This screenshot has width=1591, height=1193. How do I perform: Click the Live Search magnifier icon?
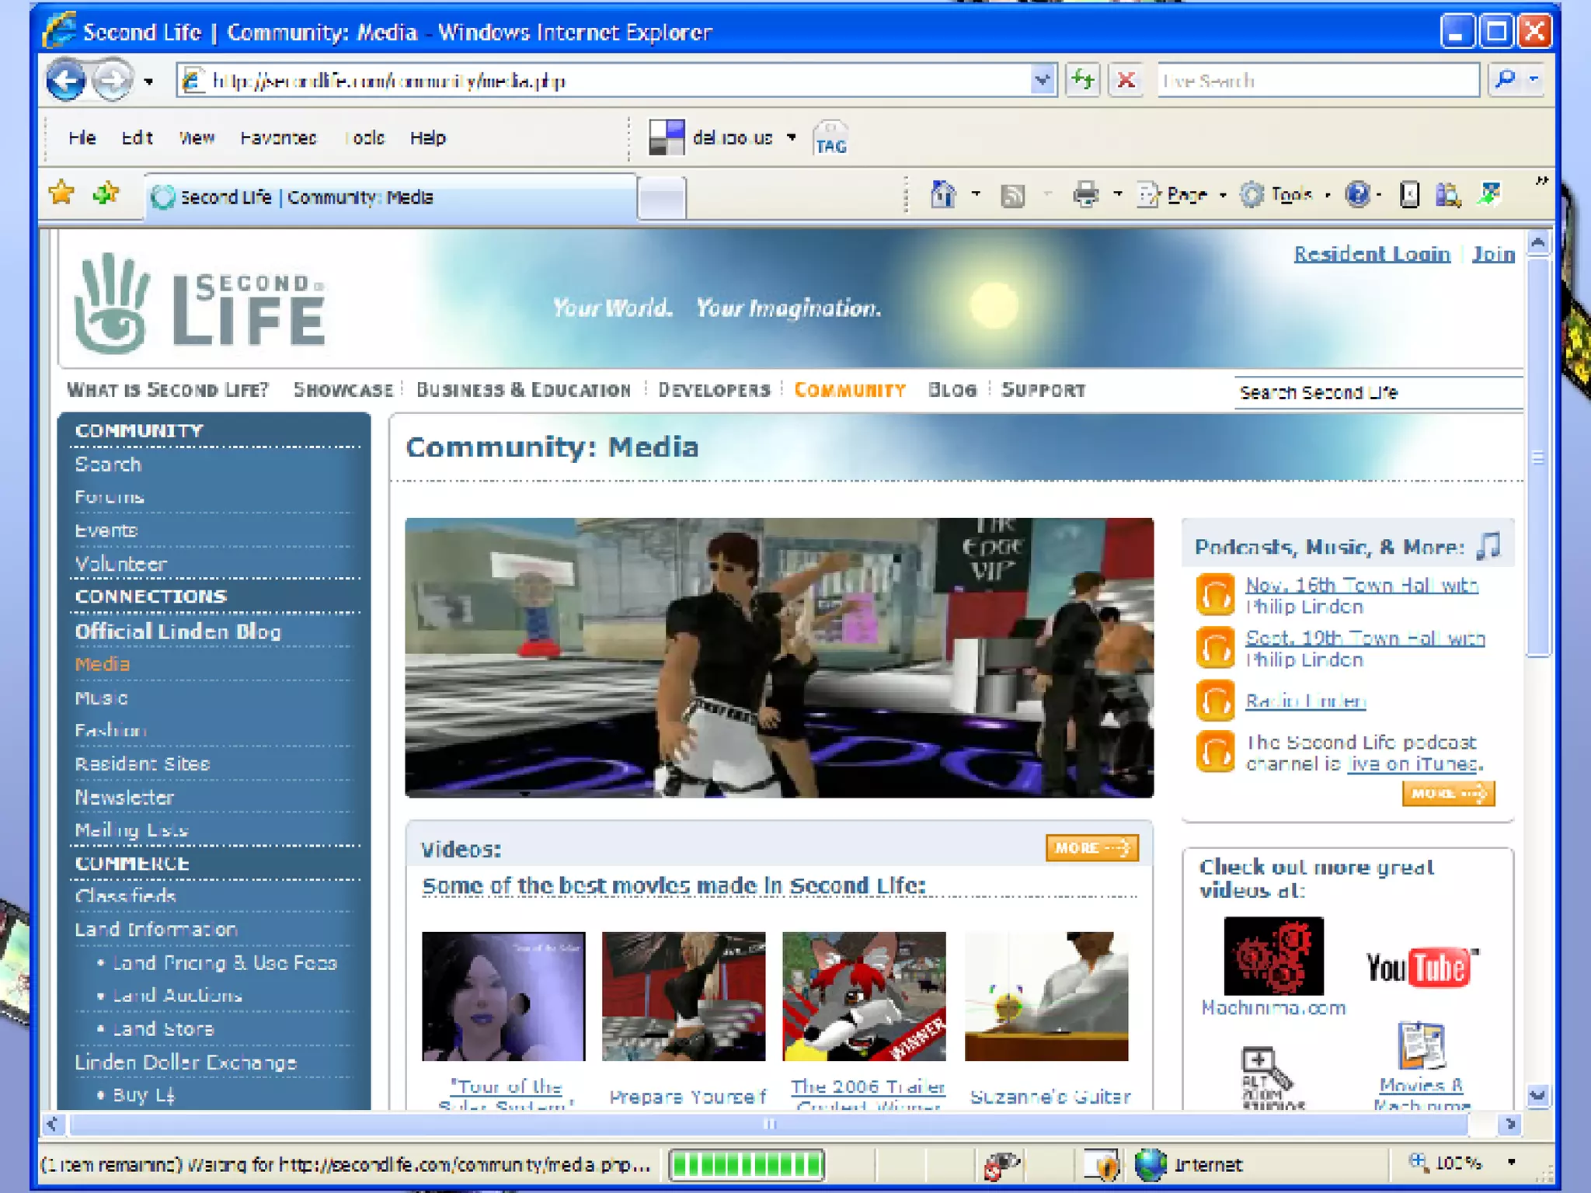point(1505,79)
